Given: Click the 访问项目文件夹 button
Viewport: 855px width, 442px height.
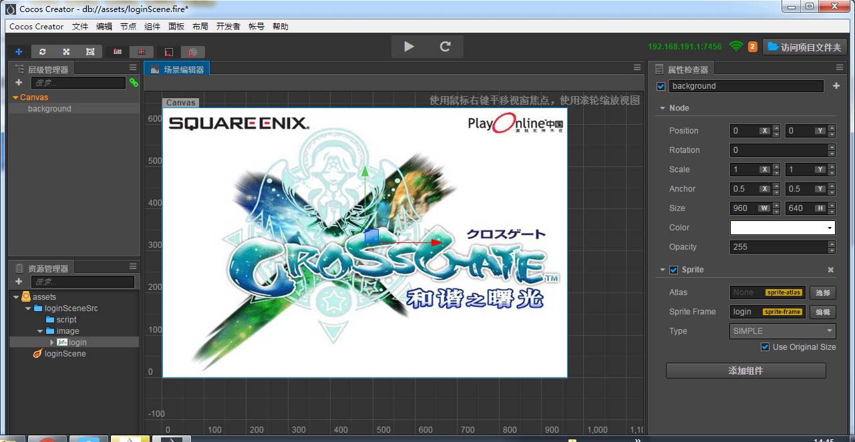Looking at the screenshot, I should [x=804, y=47].
